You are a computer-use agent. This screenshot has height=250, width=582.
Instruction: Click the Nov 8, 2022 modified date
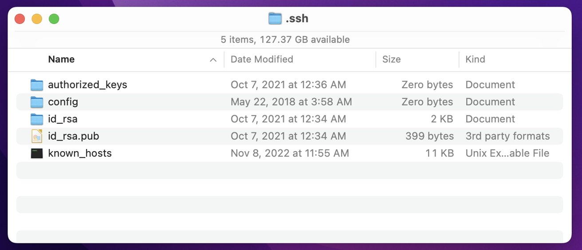(290, 153)
